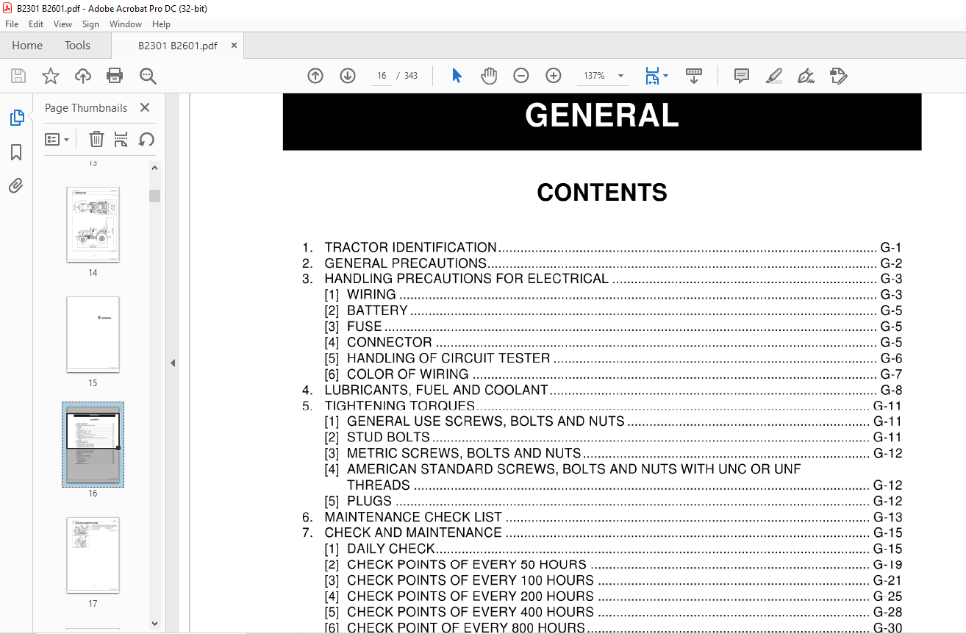Click the page thumbnail cut icon
Viewport: 966px width, 634px height.
pyautogui.click(x=121, y=140)
